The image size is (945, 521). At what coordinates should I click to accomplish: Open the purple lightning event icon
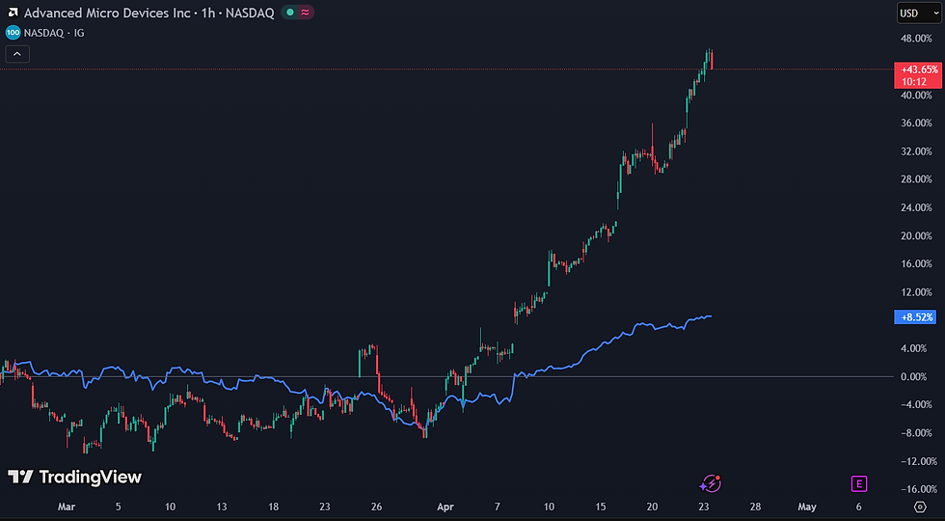(712, 483)
